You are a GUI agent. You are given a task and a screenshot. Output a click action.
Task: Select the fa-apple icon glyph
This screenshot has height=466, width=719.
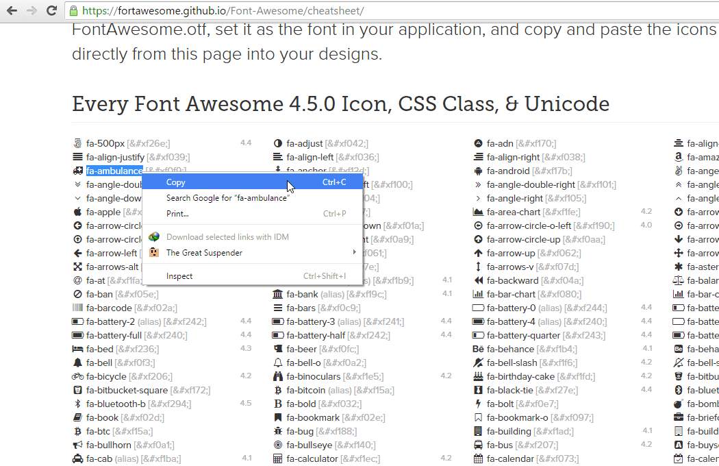pos(77,212)
